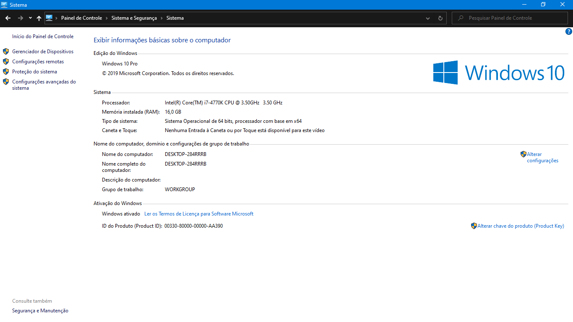Close the Sistema window

563,5
